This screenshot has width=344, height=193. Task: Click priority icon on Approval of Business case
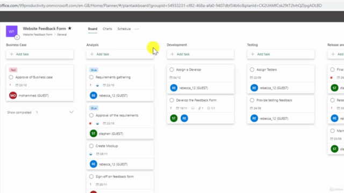[x=10, y=85]
